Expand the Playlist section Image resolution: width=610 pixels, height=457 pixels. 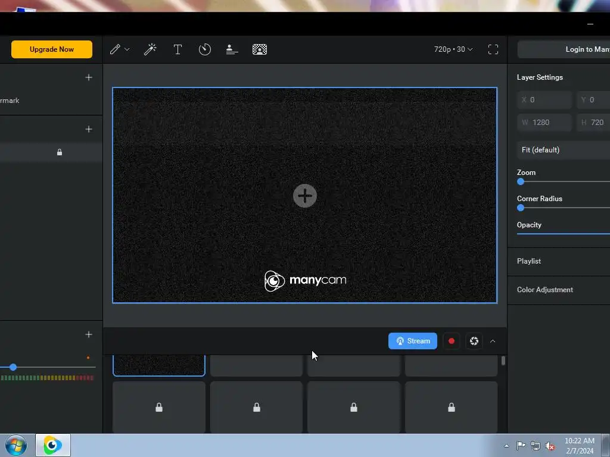pyautogui.click(x=559, y=261)
